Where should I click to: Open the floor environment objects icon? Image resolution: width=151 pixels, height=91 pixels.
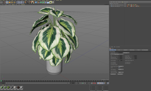point(48,3)
